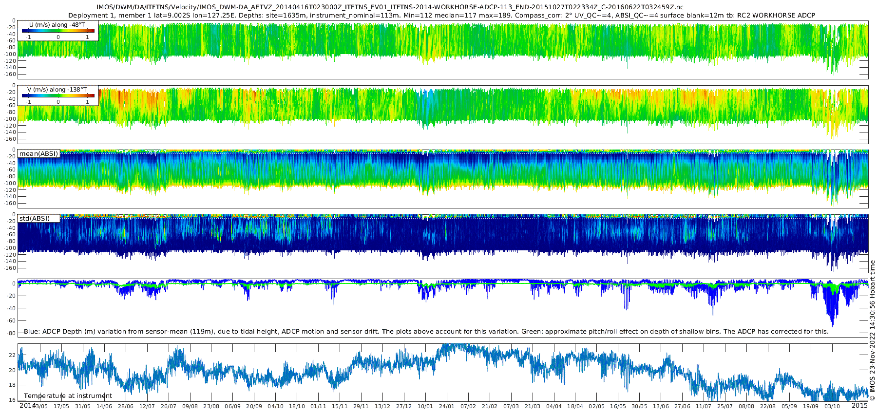Click the '08/08' date tick
Viewport: 877px width, 414px height.
(747, 407)
